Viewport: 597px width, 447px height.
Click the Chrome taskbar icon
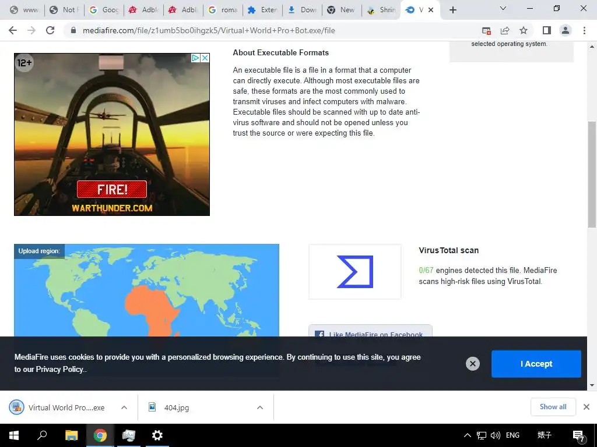(100, 435)
